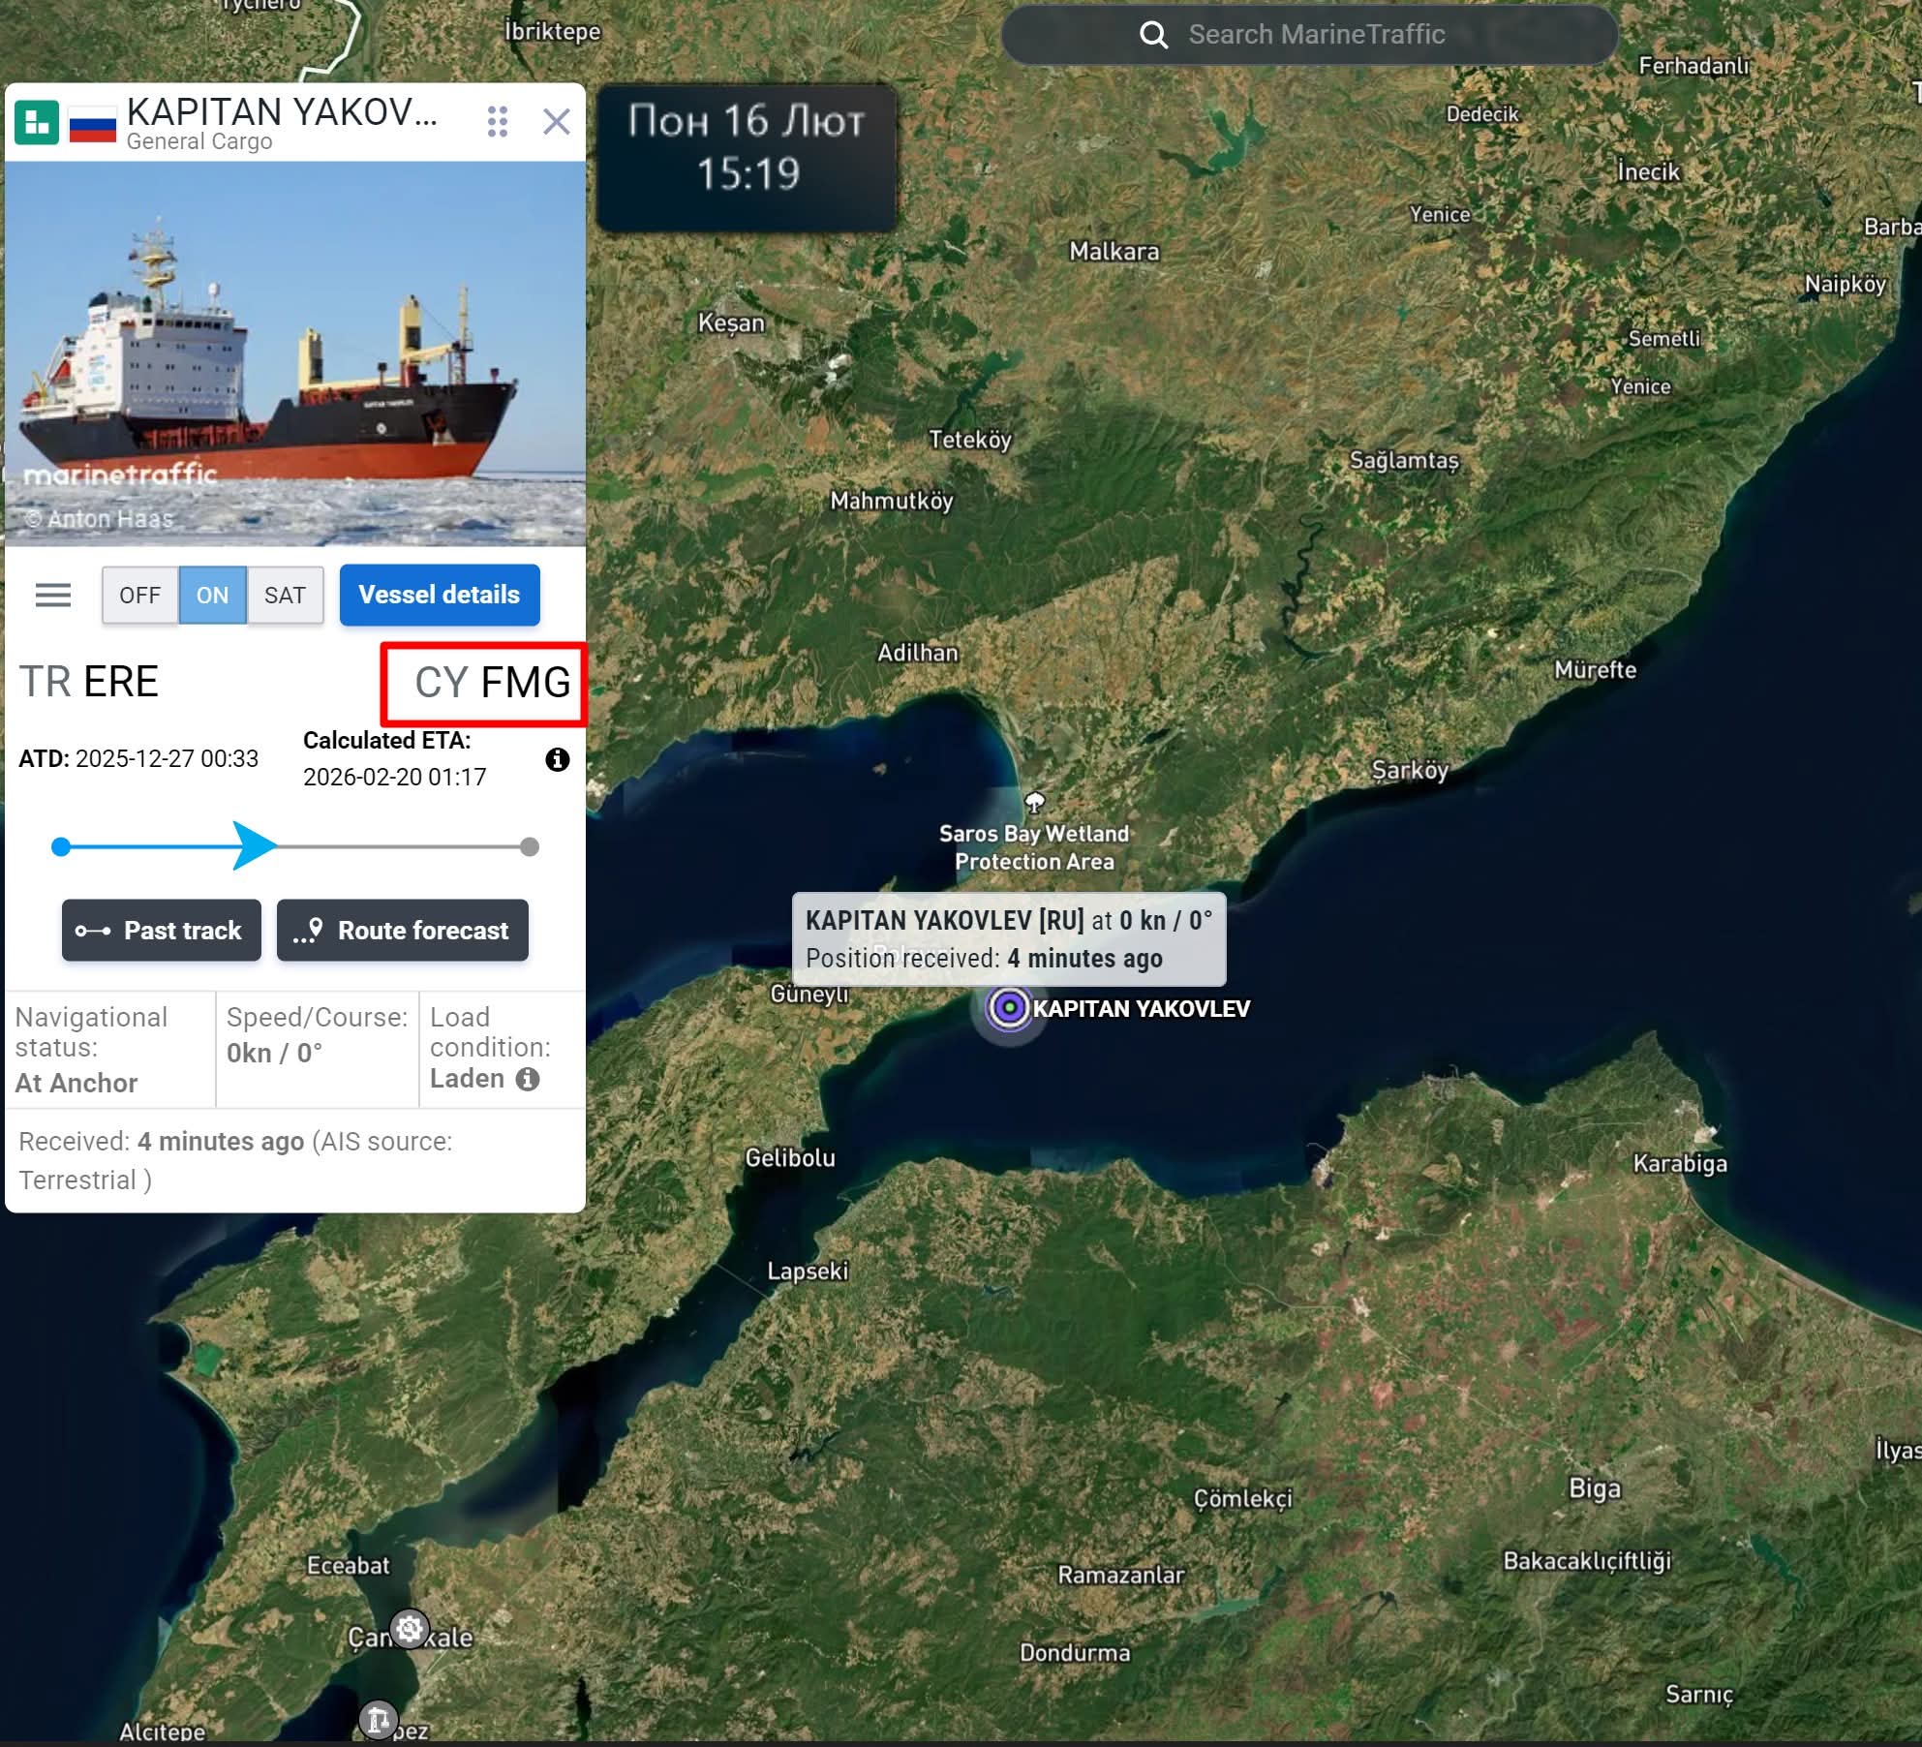Viewport: 1922px width, 1747px height.
Task: Click the search magnifier icon
Action: (x=1153, y=35)
